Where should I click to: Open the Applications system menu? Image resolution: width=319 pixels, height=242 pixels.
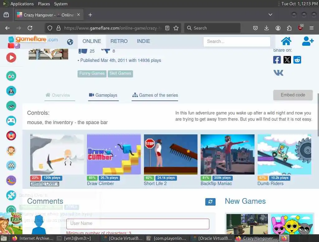[22, 4]
